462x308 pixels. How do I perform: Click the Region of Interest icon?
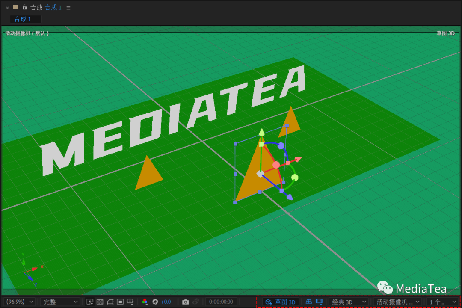[x=120, y=302]
